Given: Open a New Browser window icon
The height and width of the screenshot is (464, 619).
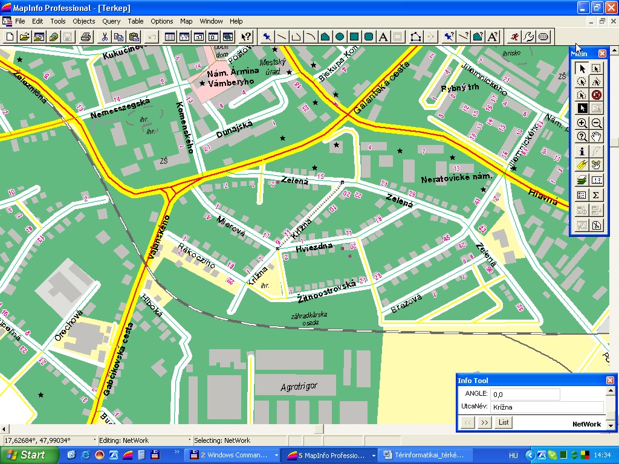Looking at the screenshot, I should [x=170, y=37].
